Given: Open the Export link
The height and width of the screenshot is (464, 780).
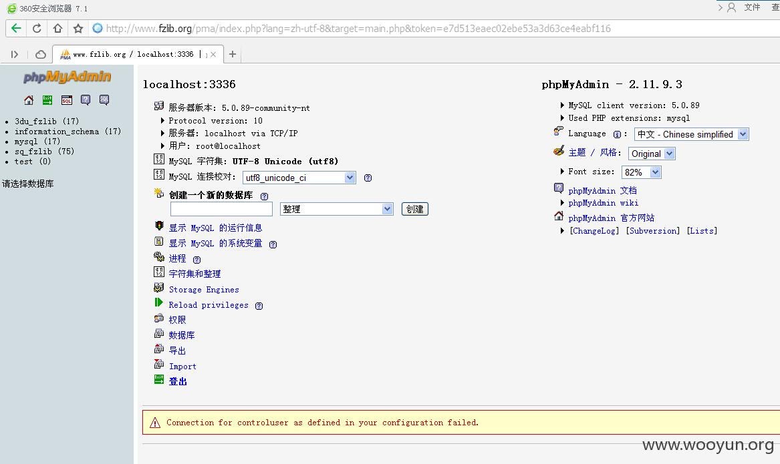Looking at the screenshot, I should coord(178,351).
